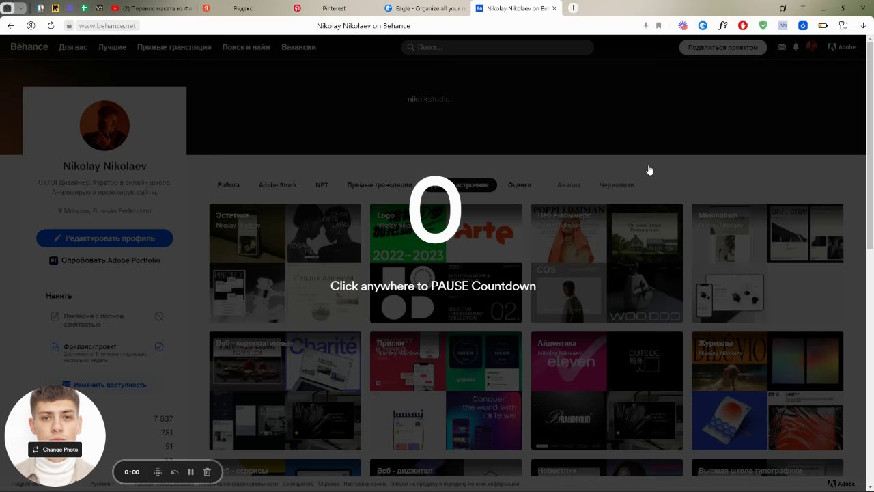Open the browser extensions menu icon
The height and width of the screenshot is (492, 874).
click(x=843, y=25)
